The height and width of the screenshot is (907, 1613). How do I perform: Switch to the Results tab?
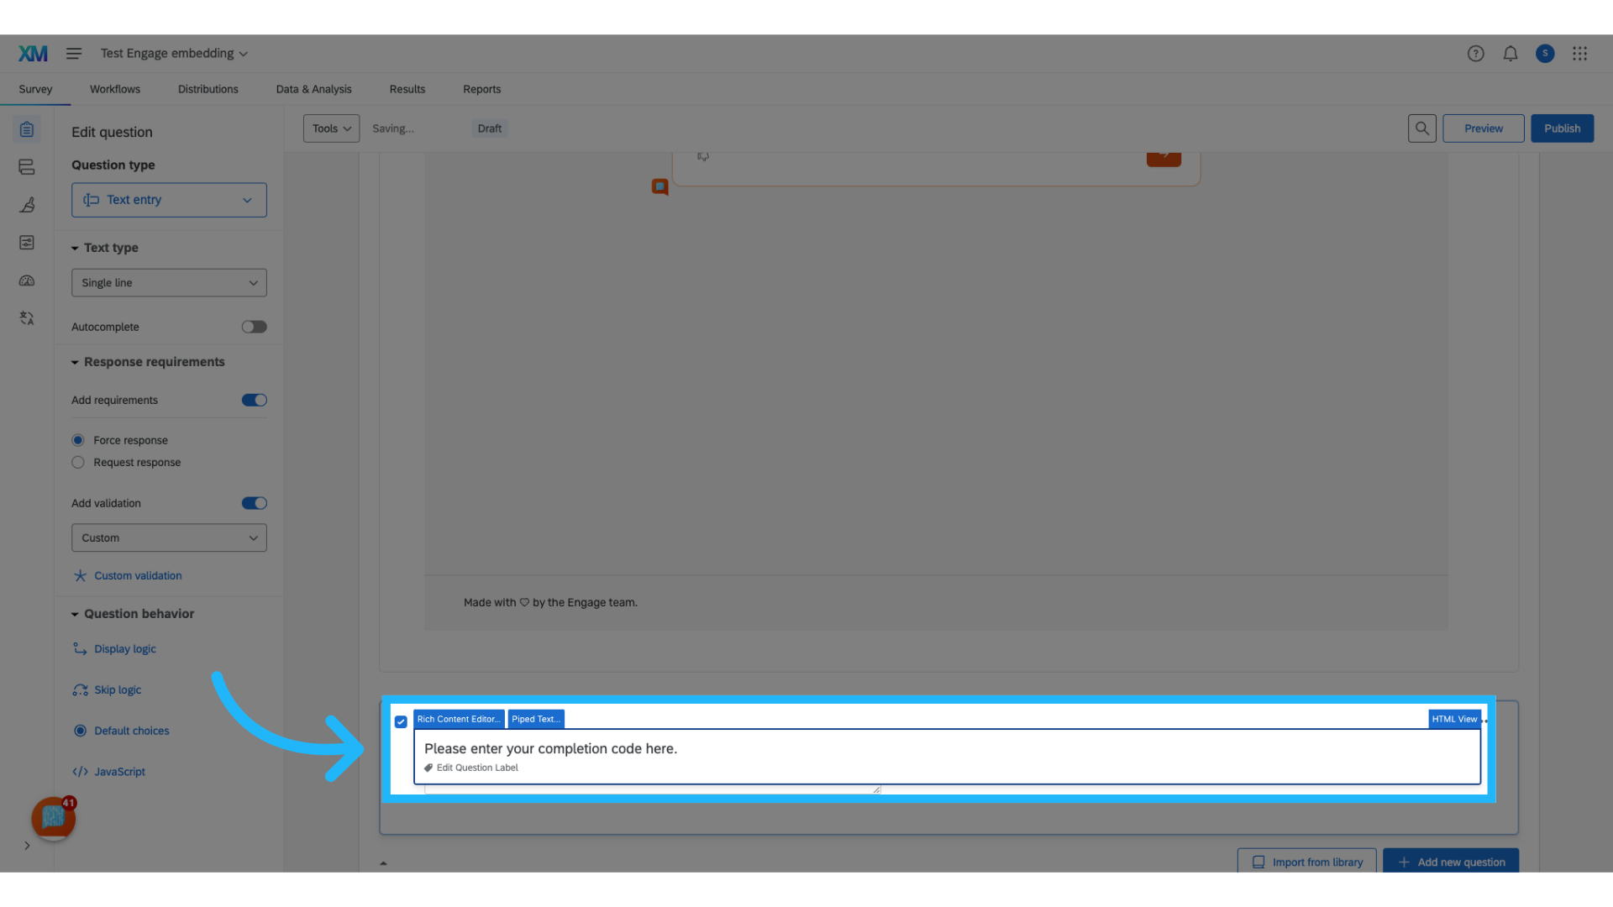coord(407,89)
